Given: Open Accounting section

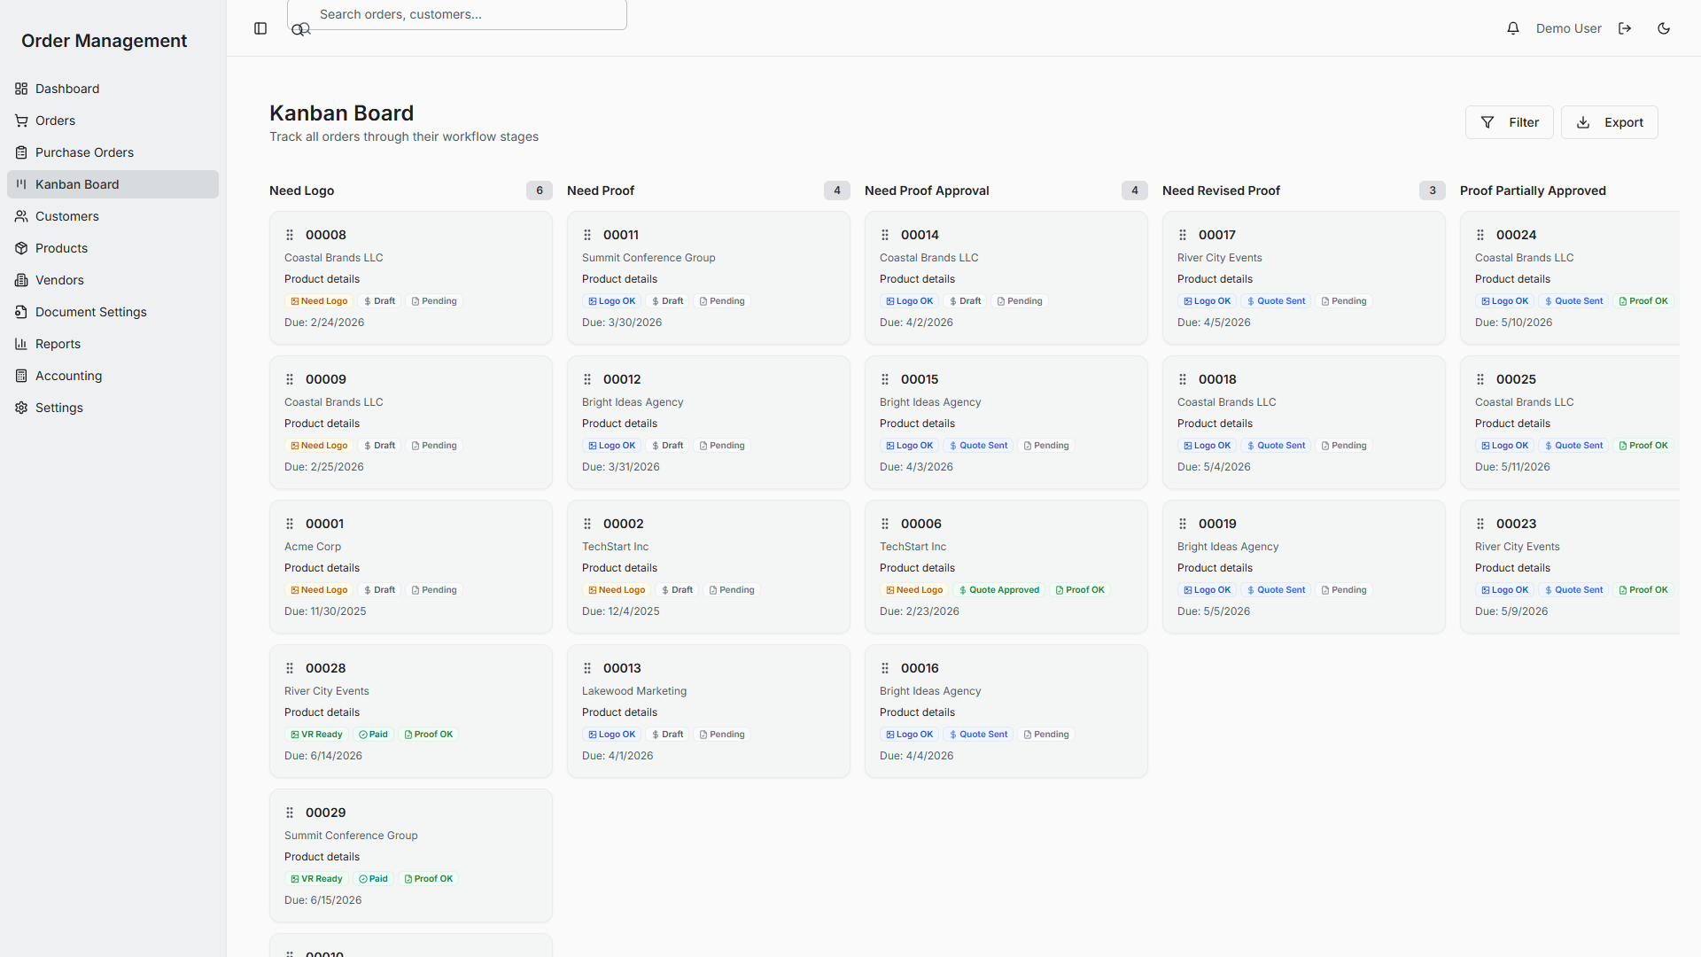Looking at the screenshot, I should click(x=113, y=376).
